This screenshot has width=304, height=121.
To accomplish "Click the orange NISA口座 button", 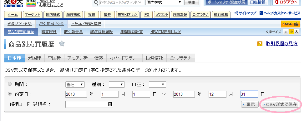I will tap(290, 24).
